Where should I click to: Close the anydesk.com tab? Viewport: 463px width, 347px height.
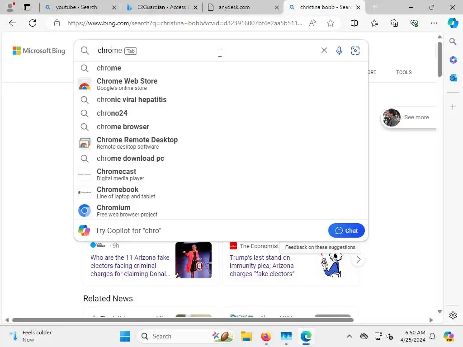(x=277, y=7)
